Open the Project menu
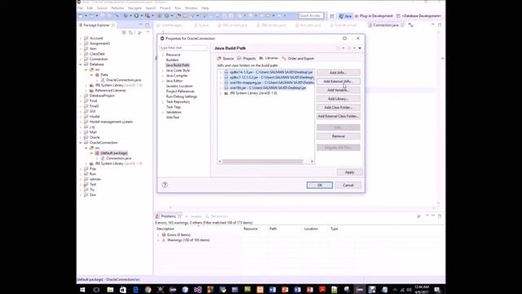 coord(165,8)
